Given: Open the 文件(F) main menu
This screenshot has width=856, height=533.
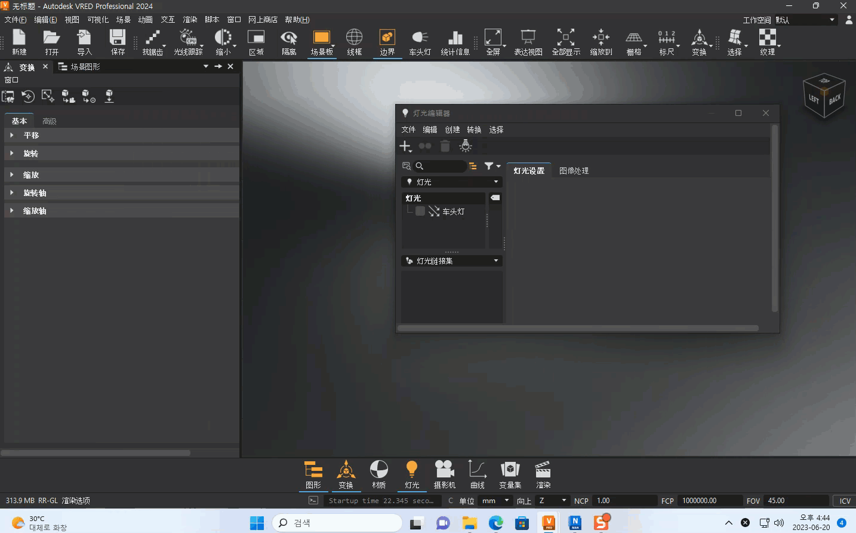Looking at the screenshot, I should [16, 20].
